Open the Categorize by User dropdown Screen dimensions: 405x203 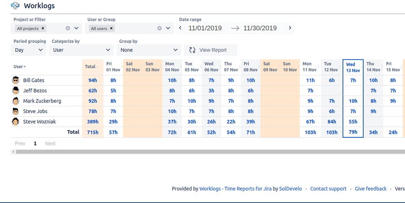[x=81, y=50]
